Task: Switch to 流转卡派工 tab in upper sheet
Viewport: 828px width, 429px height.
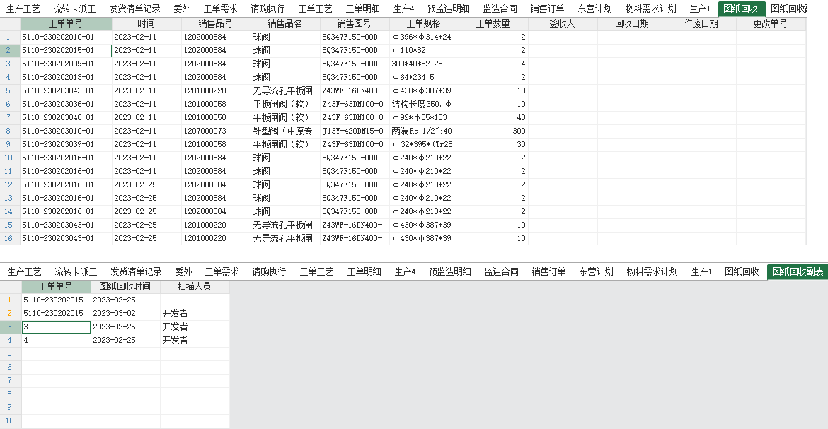Action: [x=74, y=8]
